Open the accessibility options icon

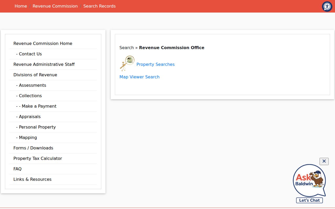327,7
